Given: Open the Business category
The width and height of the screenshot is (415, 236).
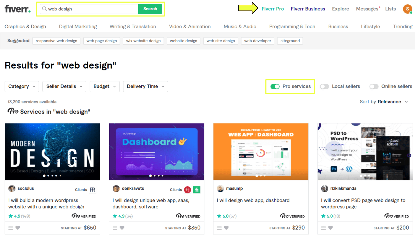Looking at the screenshot, I should (x=338, y=27).
